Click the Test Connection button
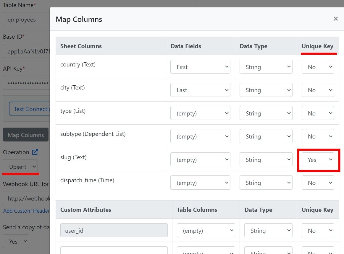Viewport: 344px width, 254px height. pyautogui.click(x=30, y=109)
